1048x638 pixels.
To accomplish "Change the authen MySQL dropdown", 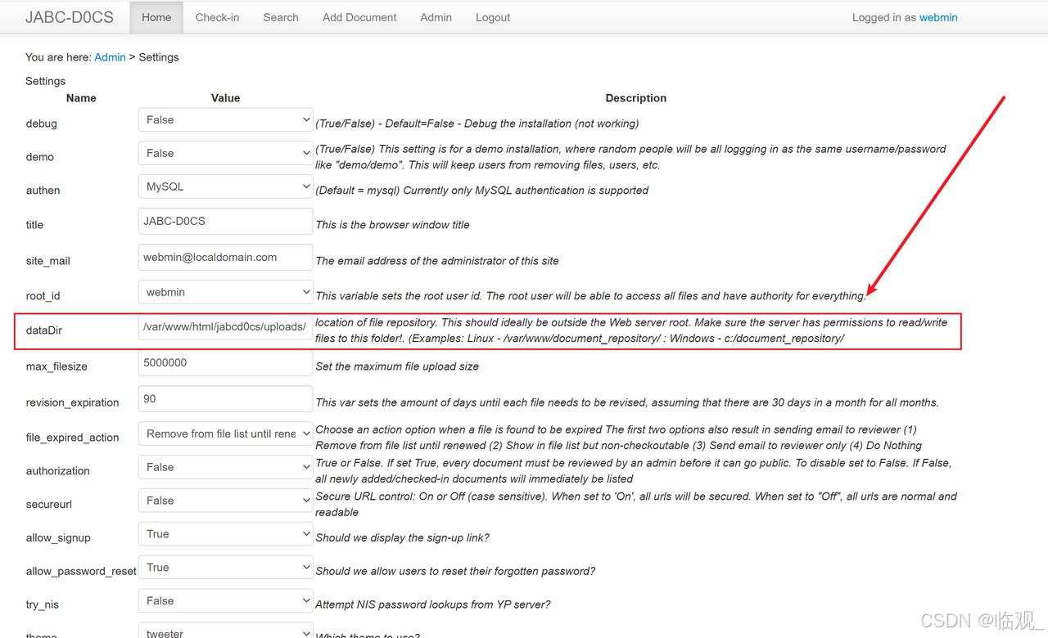I will [225, 186].
